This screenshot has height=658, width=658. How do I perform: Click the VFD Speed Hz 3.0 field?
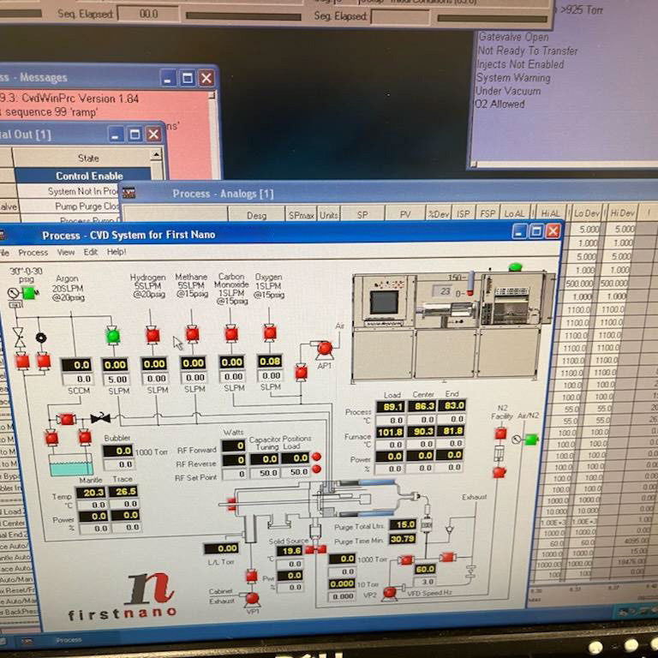[x=424, y=582]
